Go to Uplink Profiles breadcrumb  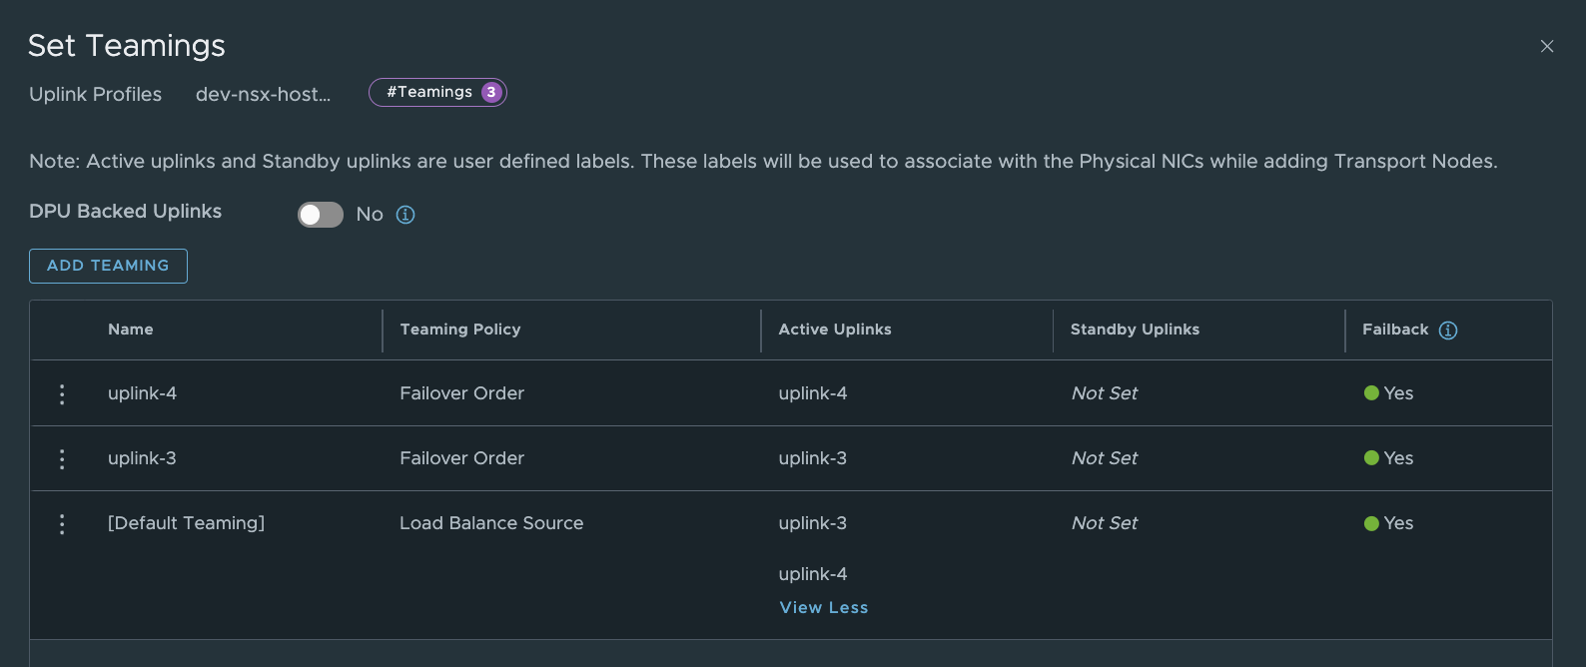pyautogui.click(x=95, y=94)
